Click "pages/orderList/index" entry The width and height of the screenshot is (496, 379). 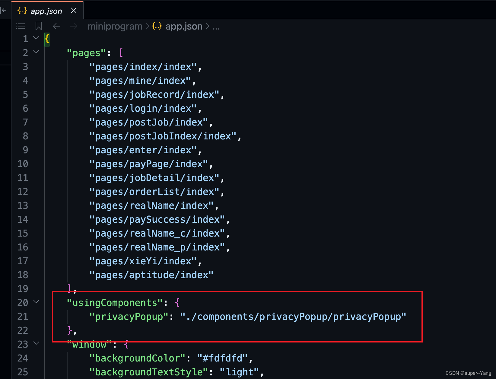pos(154,192)
